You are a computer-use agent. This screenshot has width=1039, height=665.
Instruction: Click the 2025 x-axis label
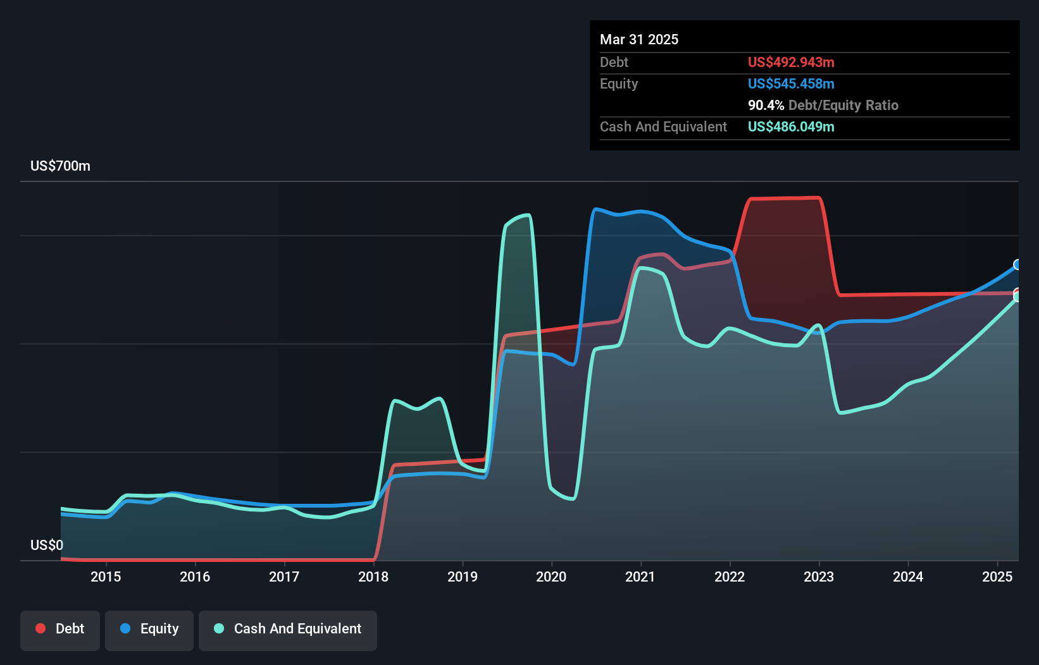[x=997, y=577]
